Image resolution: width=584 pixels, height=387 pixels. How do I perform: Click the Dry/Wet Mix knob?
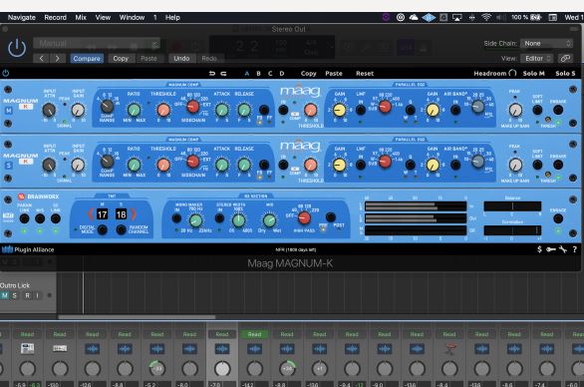tap(269, 220)
